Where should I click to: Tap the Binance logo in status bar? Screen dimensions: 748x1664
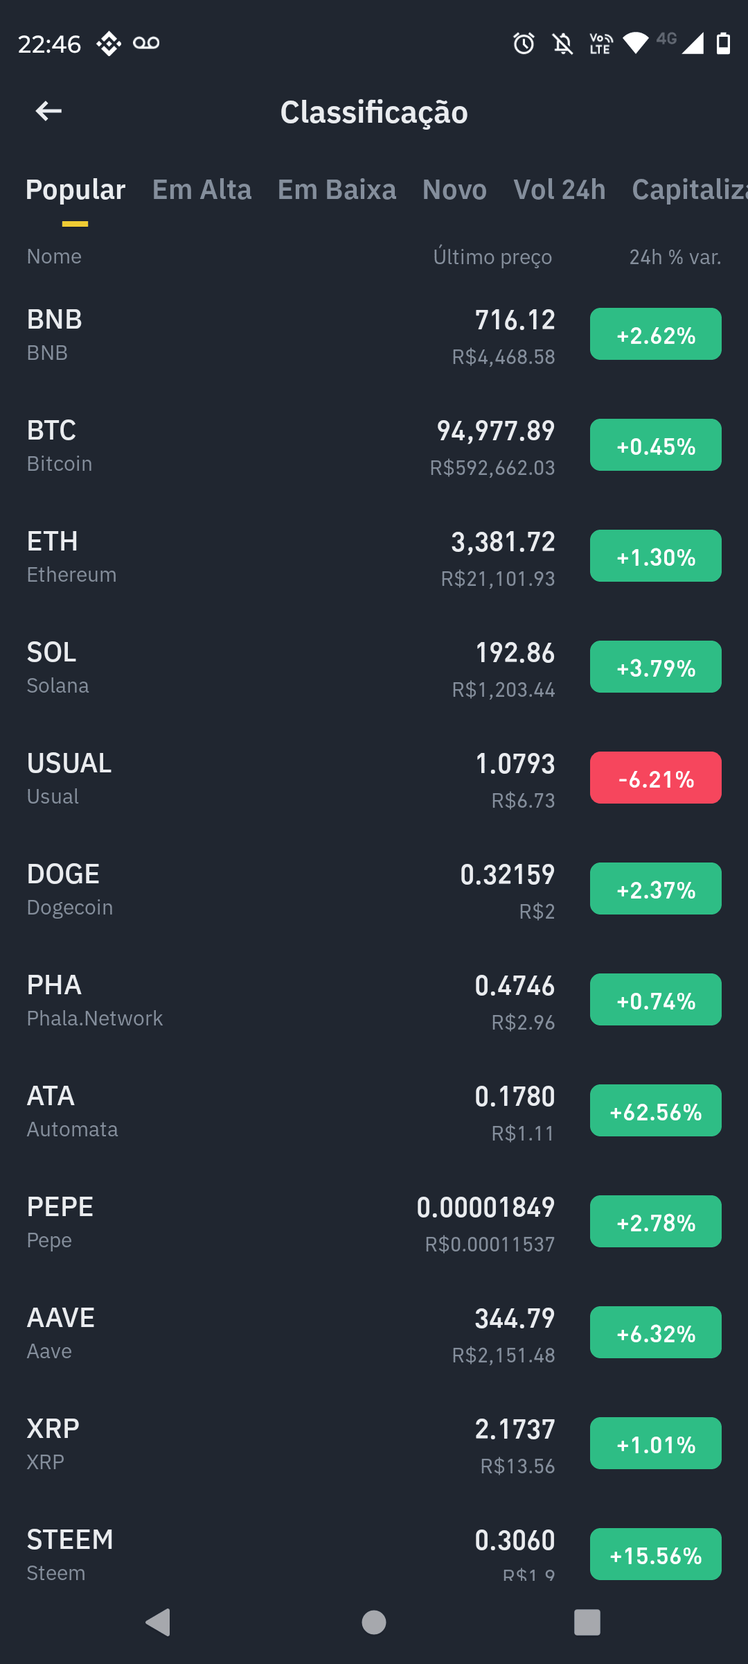[x=109, y=44]
